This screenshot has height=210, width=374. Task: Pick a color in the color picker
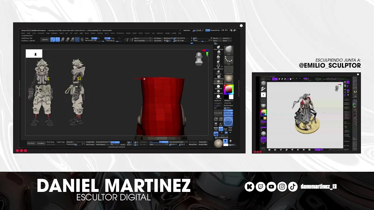[229, 90]
